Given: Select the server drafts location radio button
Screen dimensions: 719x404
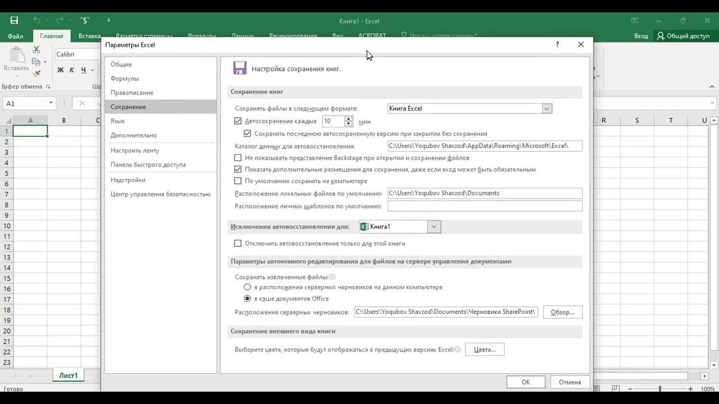Looking at the screenshot, I should click(x=247, y=287).
